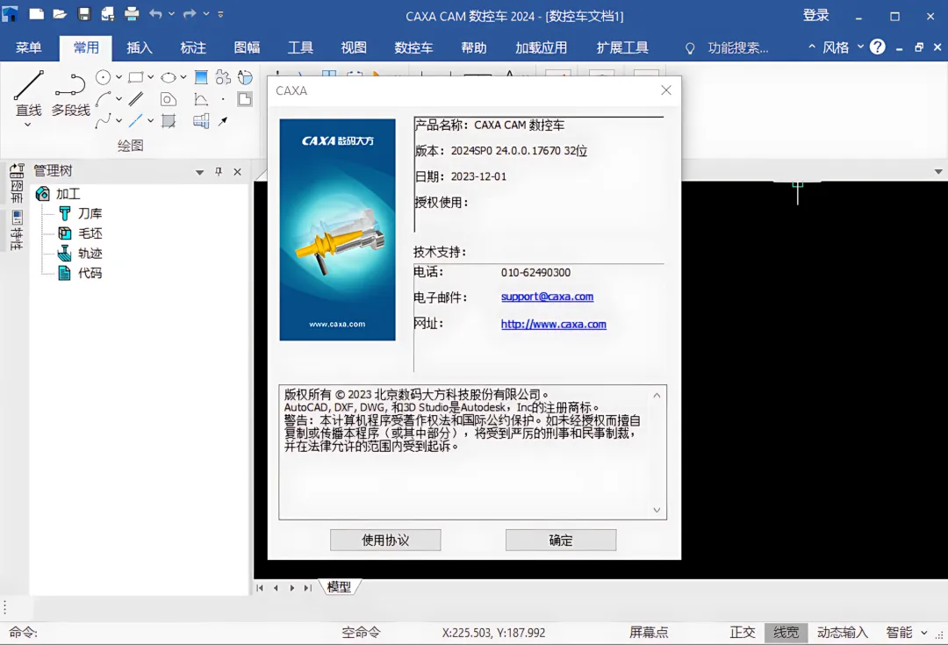948x645 pixels.
Task: Close the CAXA about dialog with X
Action: coord(665,90)
